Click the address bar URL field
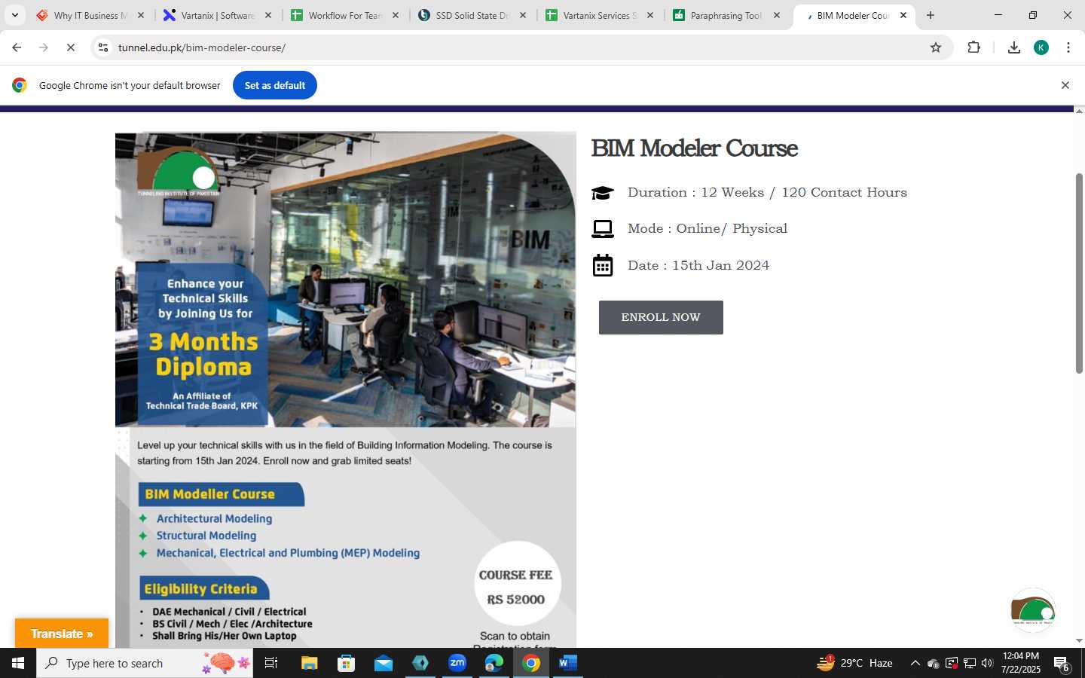This screenshot has width=1085, height=678. point(520,47)
